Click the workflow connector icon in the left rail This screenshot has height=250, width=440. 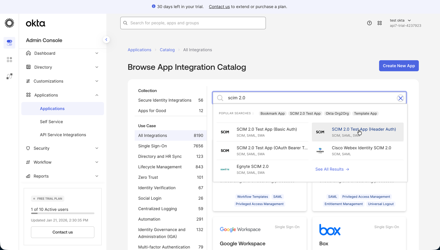coord(9,76)
